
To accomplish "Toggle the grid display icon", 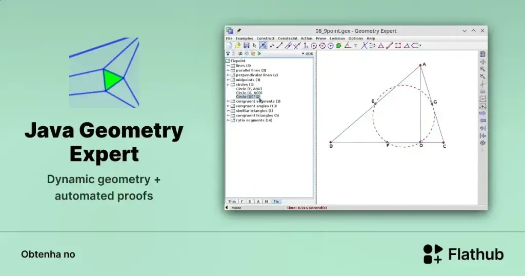I will (x=482, y=91).
